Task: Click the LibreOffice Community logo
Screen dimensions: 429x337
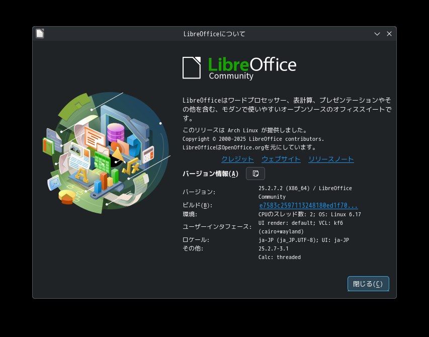Action: tap(239, 68)
